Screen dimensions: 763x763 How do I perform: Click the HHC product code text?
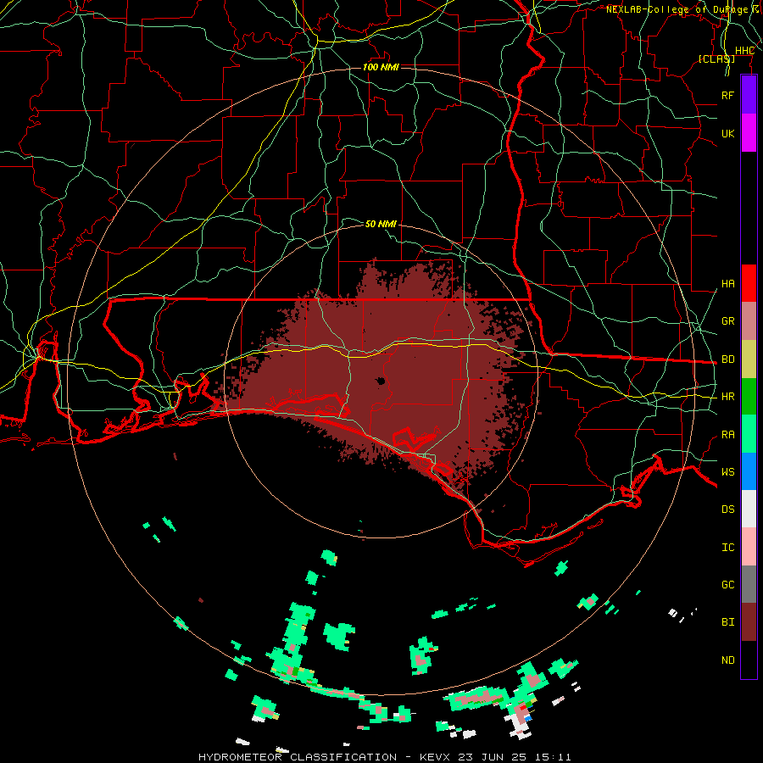744,51
